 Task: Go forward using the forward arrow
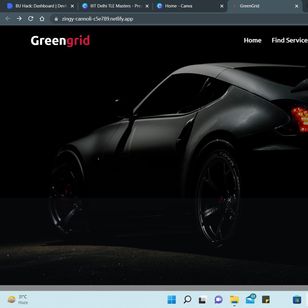(x=19, y=19)
